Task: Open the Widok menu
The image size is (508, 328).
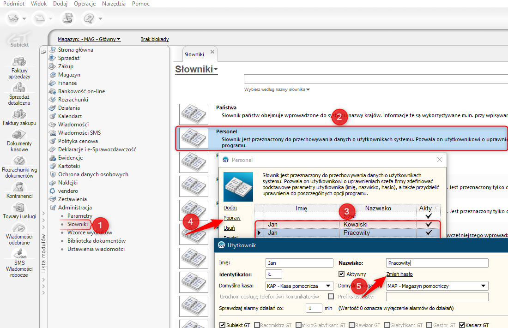Action: [39, 4]
